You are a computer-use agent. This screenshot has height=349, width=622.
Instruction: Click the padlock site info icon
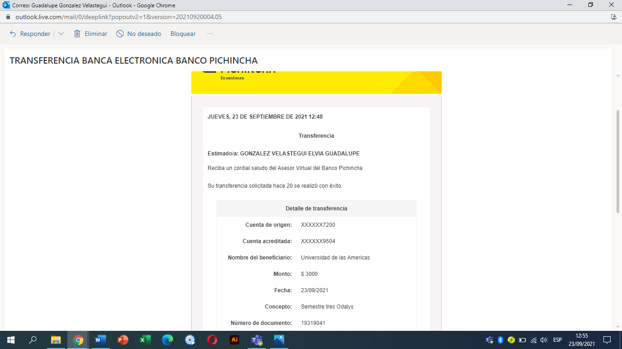(8, 17)
